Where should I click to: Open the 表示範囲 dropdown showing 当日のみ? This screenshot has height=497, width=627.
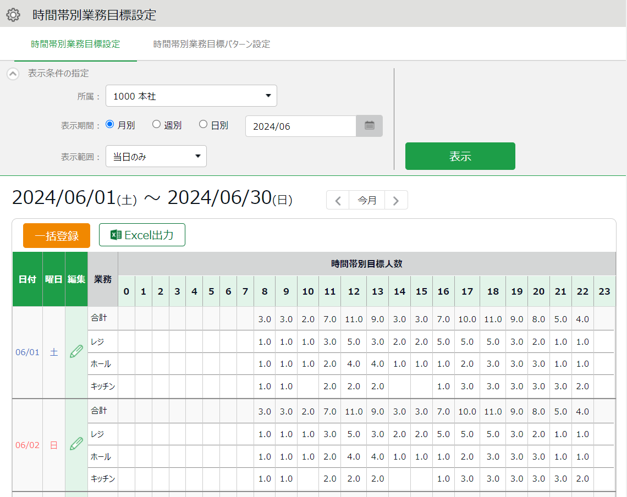point(156,157)
